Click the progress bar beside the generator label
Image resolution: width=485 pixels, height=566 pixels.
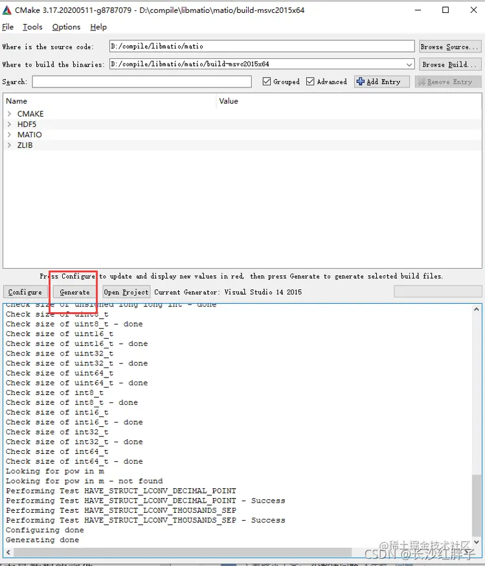[438, 291]
